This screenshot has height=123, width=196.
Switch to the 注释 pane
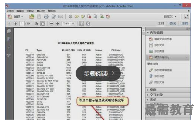pyautogui.click(x=185, y=23)
